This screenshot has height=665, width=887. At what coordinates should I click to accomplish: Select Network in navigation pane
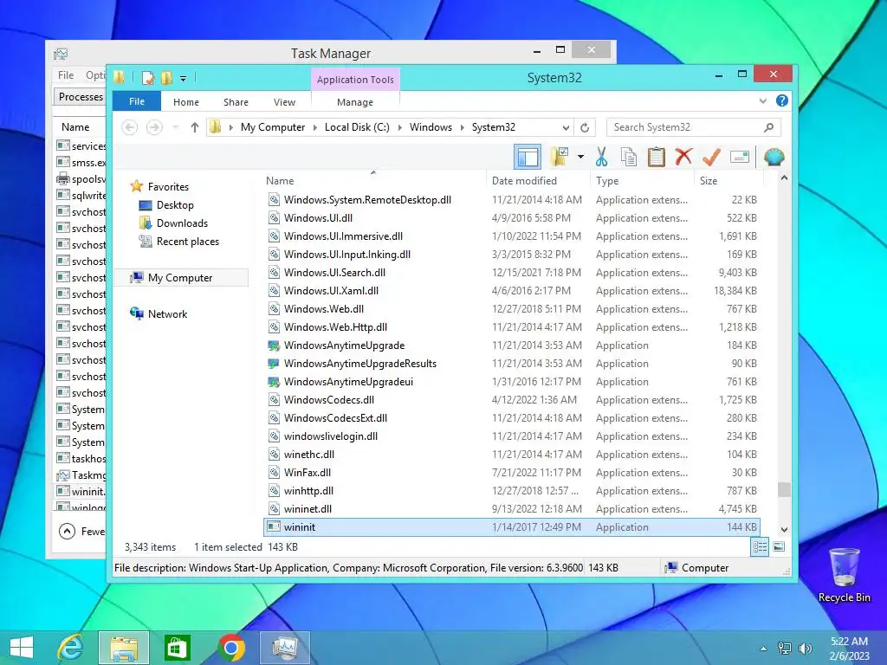tap(167, 313)
